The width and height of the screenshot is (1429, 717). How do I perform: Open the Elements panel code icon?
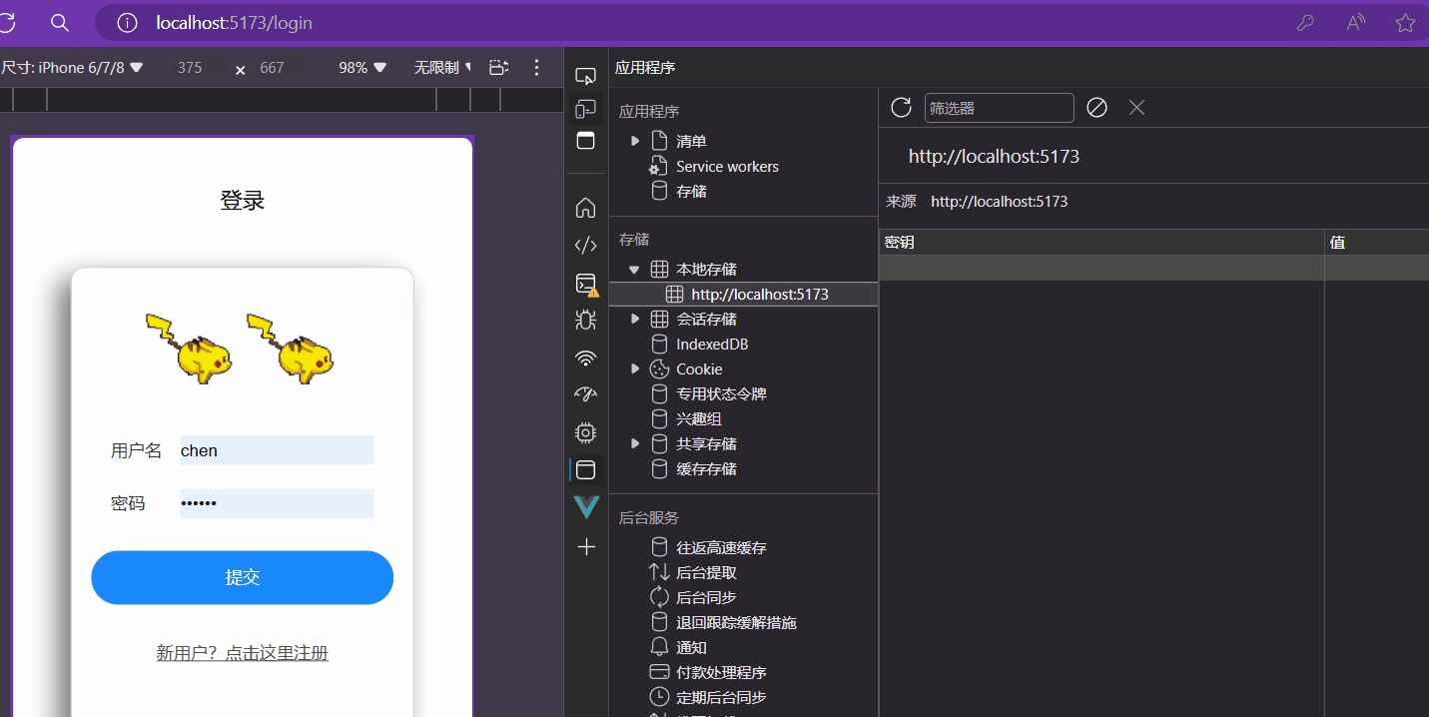[x=586, y=246]
